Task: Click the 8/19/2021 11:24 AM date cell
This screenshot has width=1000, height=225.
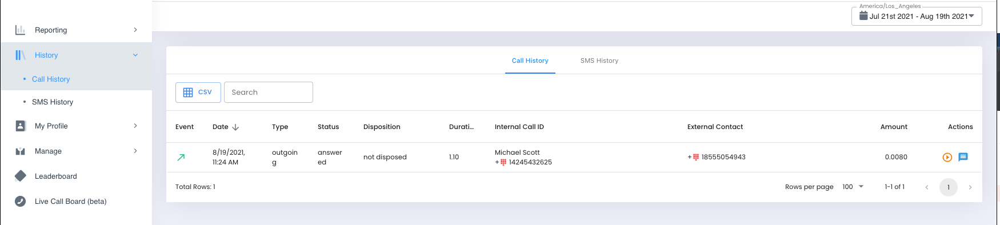Action: (x=229, y=157)
